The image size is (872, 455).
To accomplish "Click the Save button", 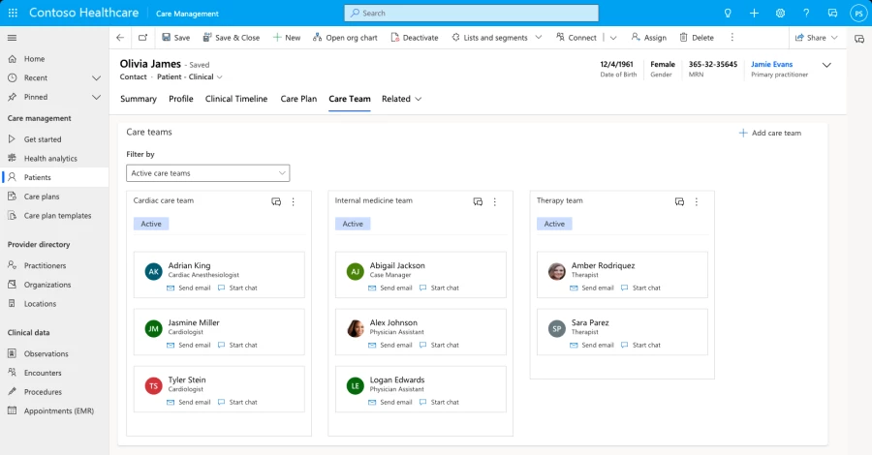I will coord(175,37).
